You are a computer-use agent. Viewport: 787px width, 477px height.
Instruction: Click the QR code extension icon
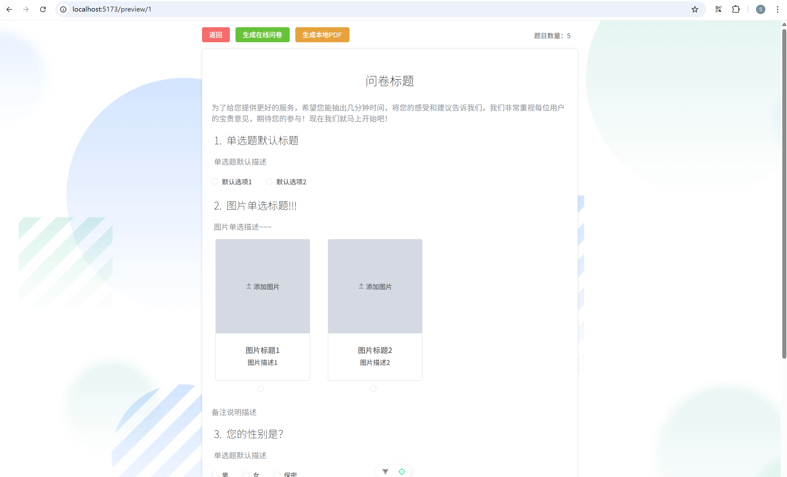pos(718,9)
